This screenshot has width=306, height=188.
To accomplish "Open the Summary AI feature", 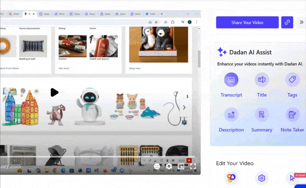I will 262,115.
